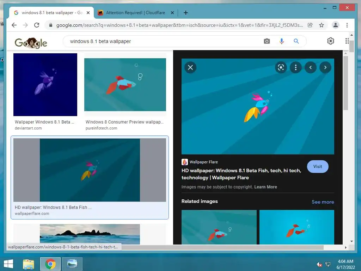Click Chrome icon in taskbar
The height and width of the screenshot is (271, 361).
click(x=50, y=264)
